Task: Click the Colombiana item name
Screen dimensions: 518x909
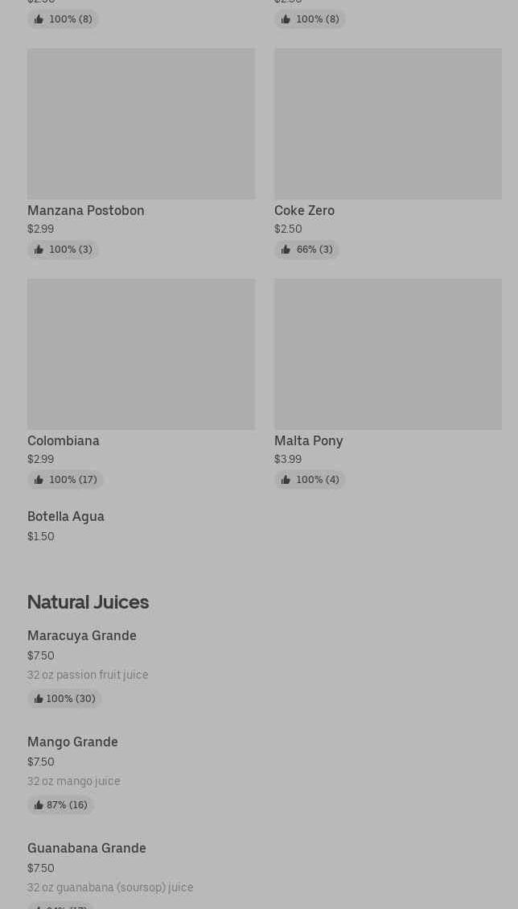Action: point(64,441)
